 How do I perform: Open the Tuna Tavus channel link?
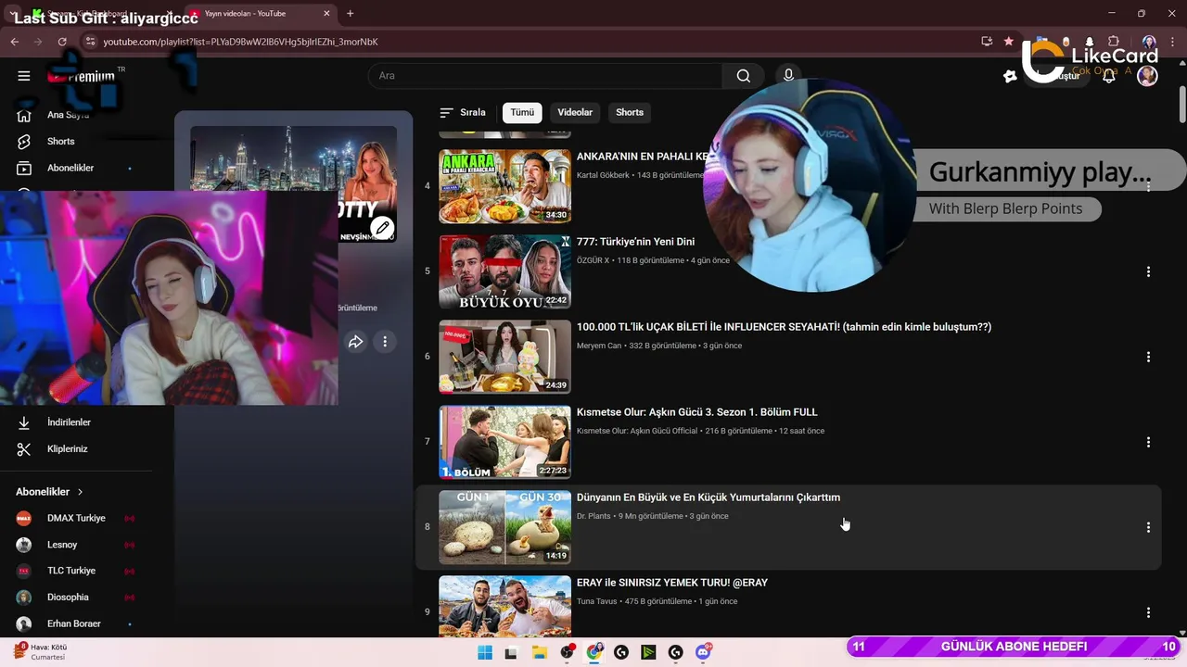click(x=598, y=601)
